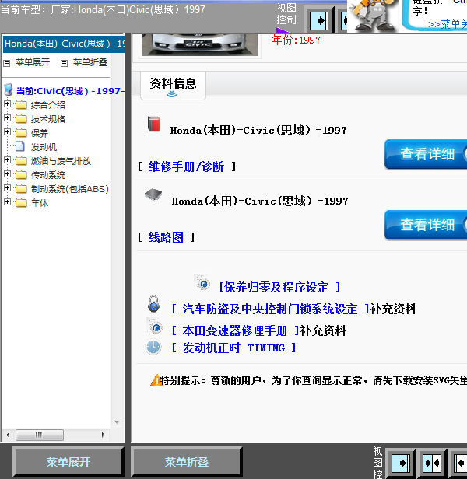467x479 pixels.
Task: Click the orange warning triangle icon
Action: [156, 380]
